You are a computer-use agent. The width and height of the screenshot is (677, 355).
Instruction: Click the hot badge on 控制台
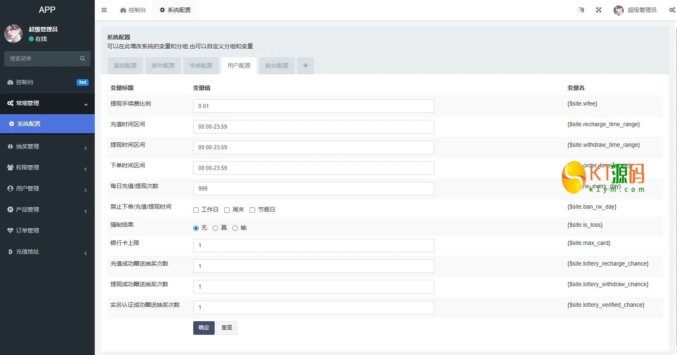82,82
